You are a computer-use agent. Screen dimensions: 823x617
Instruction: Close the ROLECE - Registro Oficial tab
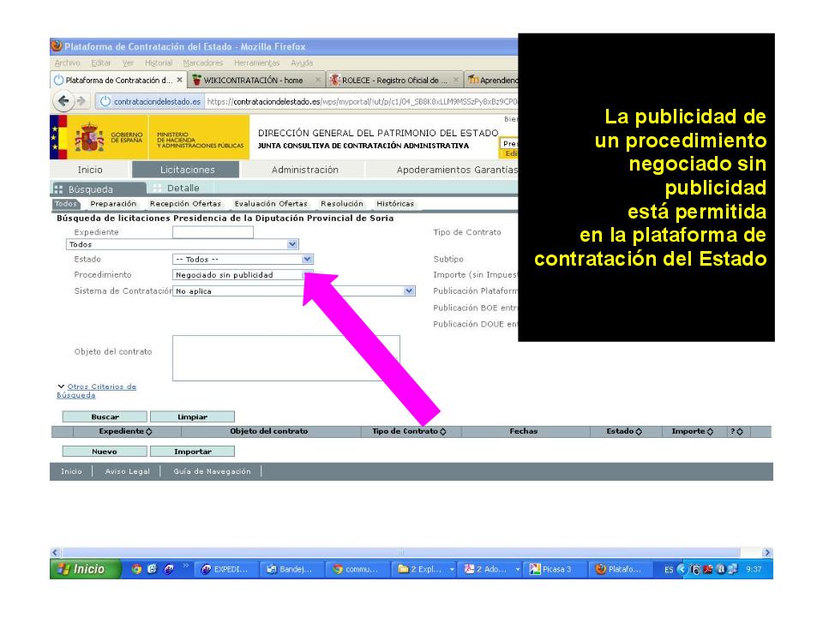click(x=456, y=81)
